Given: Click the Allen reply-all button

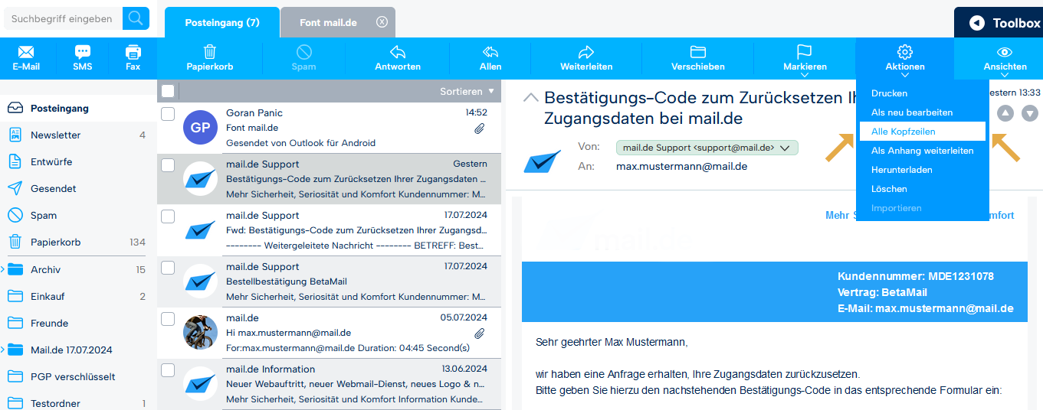Looking at the screenshot, I should point(490,58).
